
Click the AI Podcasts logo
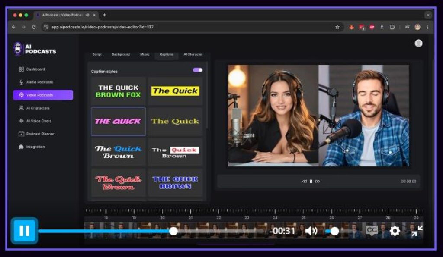pyautogui.click(x=35, y=49)
